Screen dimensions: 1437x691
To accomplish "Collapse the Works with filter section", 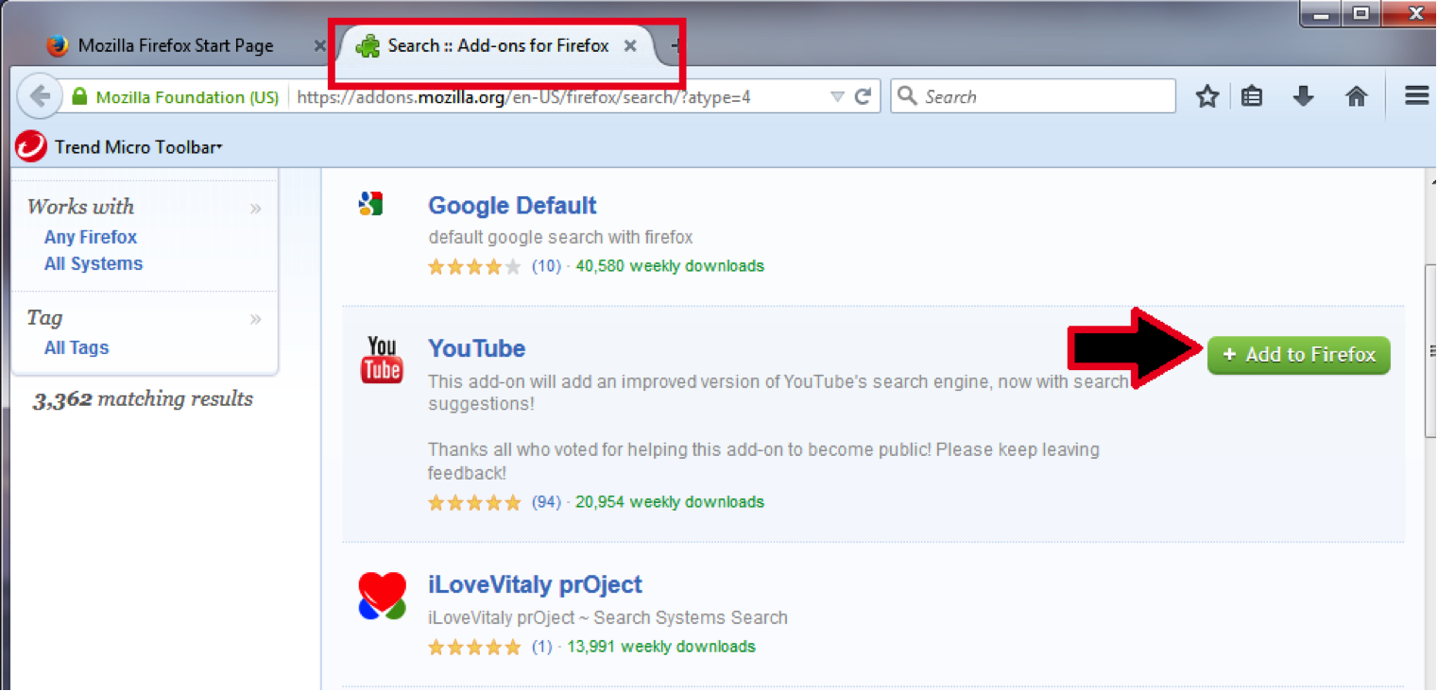I will (x=255, y=208).
